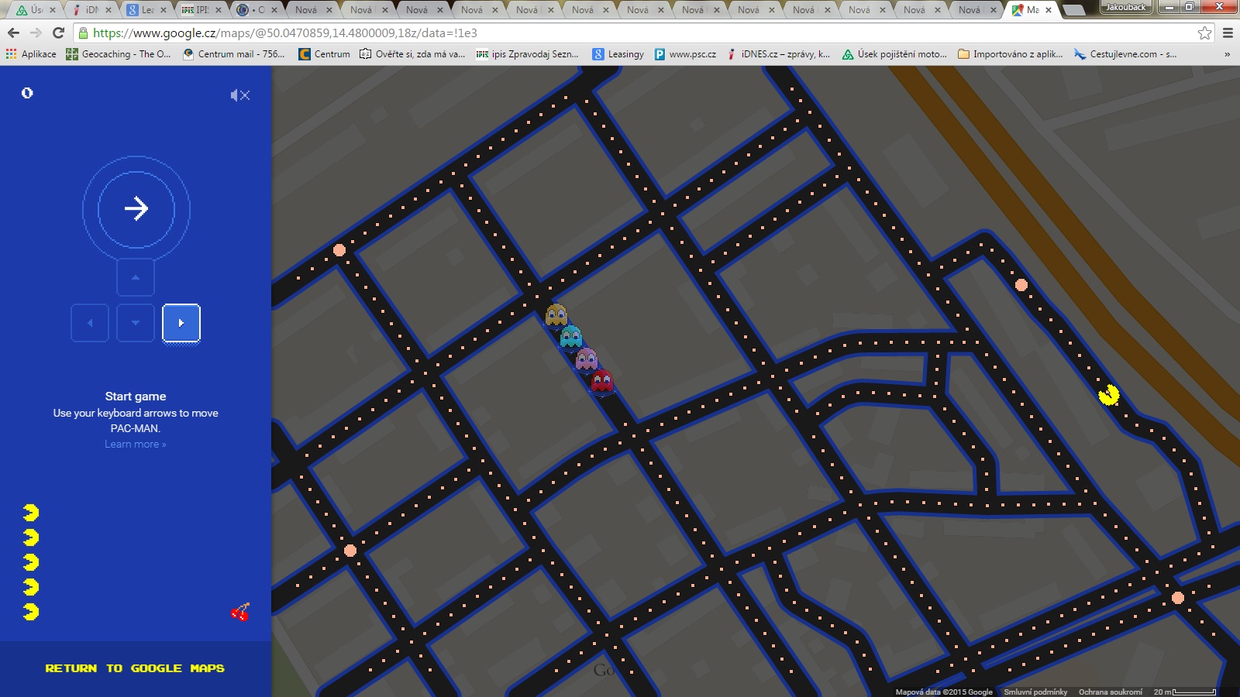Image resolution: width=1240 pixels, height=697 pixels.
Task: Open the Chrome hamburger menu
Action: point(1228,33)
